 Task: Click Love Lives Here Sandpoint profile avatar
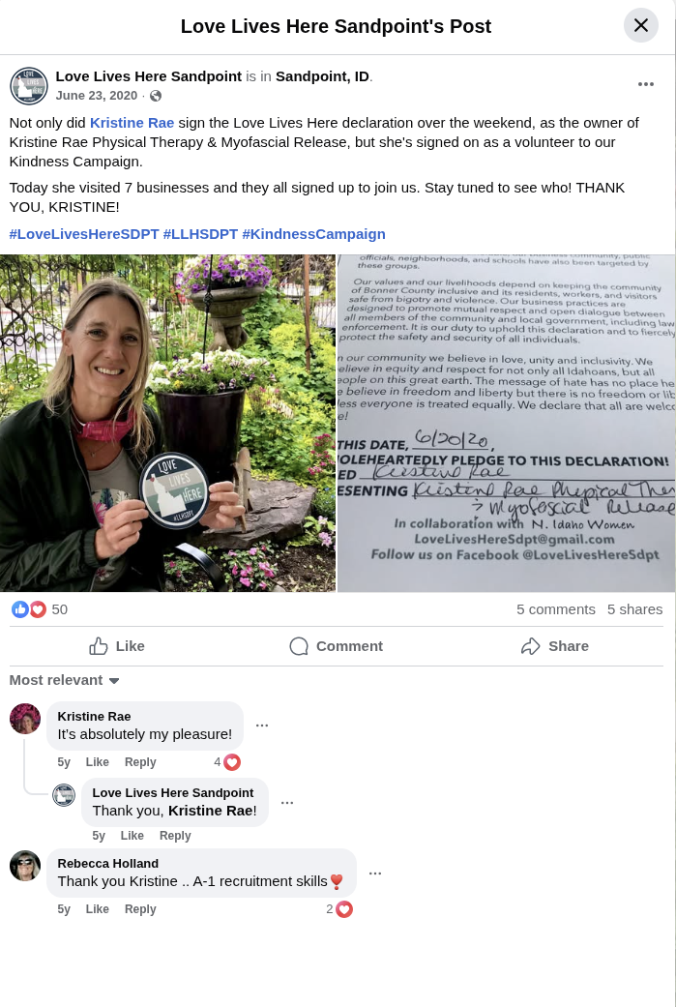29,85
